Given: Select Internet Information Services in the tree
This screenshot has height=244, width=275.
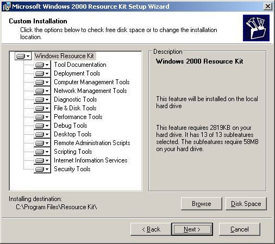Looking at the screenshot, I should point(91,160).
